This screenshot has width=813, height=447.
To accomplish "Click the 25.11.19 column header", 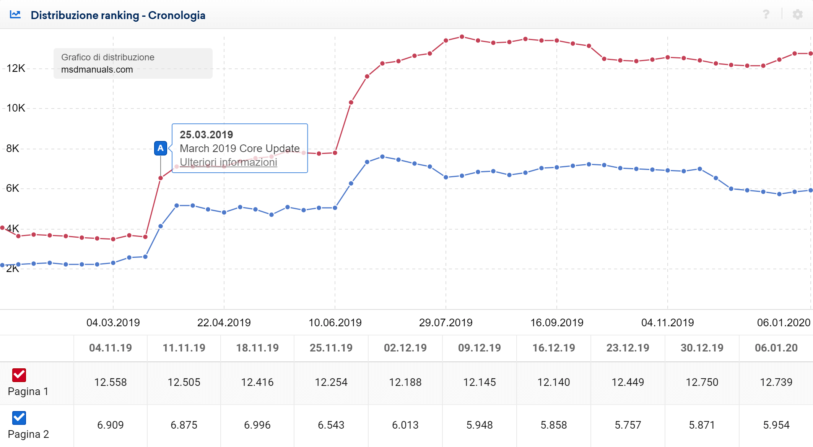I will pyautogui.click(x=331, y=348).
